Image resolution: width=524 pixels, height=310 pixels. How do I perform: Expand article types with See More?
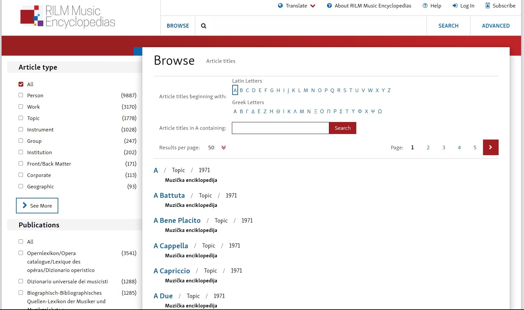pyautogui.click(x=37, y=206)
